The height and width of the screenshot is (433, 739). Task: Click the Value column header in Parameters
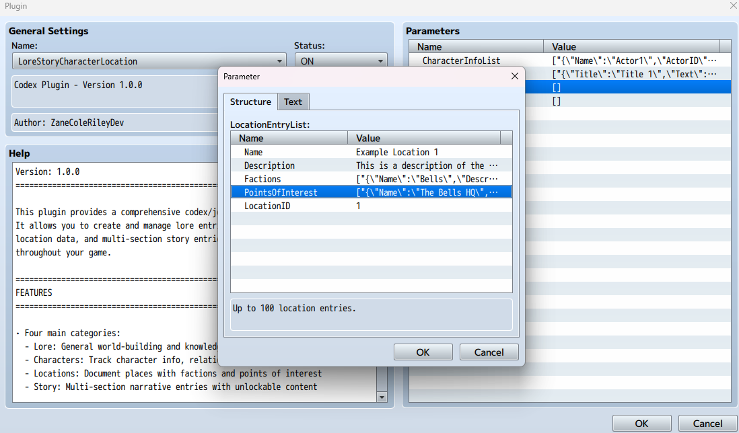point(631,46)
